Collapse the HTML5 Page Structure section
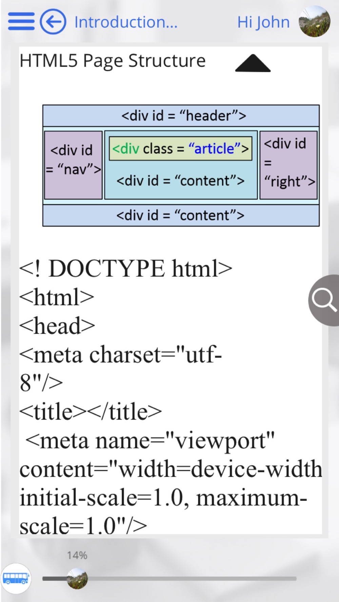The image size is (339, 602). [253, 63]
